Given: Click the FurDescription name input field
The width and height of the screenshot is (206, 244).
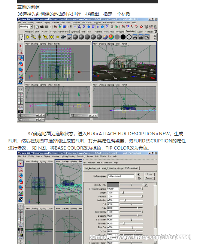Looking at the screenshot, I should (x=121, y=176).
